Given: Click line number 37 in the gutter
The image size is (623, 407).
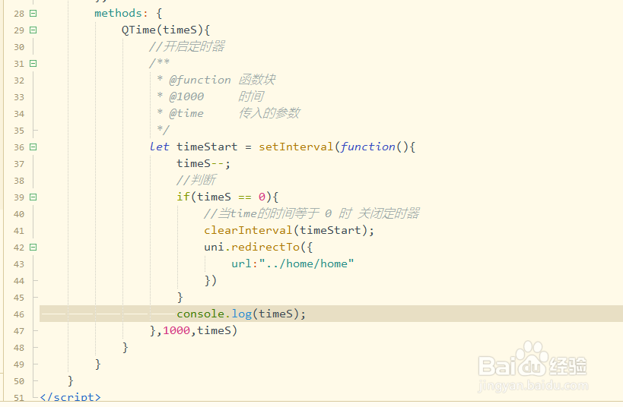Looking at the screenshot, I should coord(19,164).
